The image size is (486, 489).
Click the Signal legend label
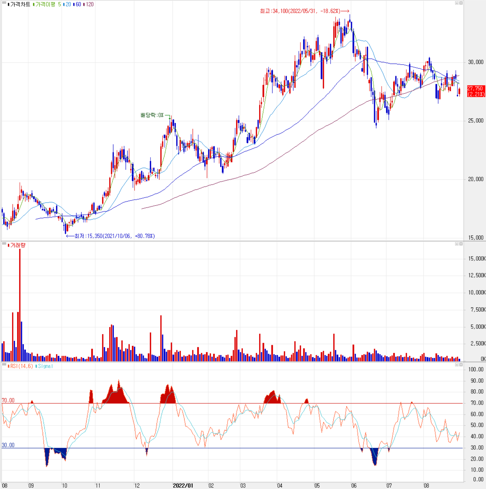tap(46, 366)
